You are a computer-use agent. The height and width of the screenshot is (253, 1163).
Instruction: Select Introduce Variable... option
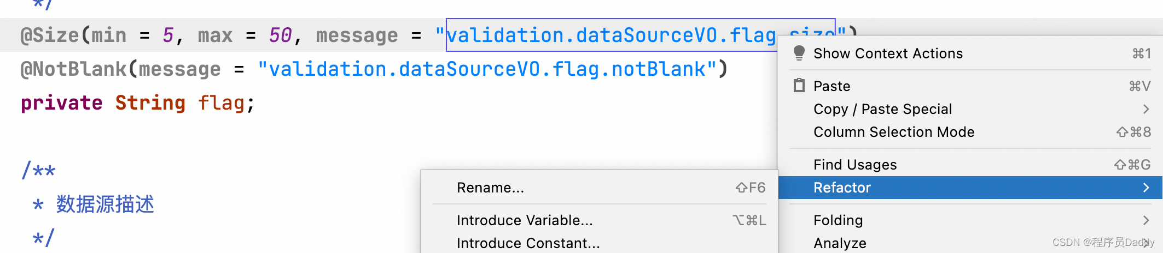pyautogui.click(x=599, y=220)
